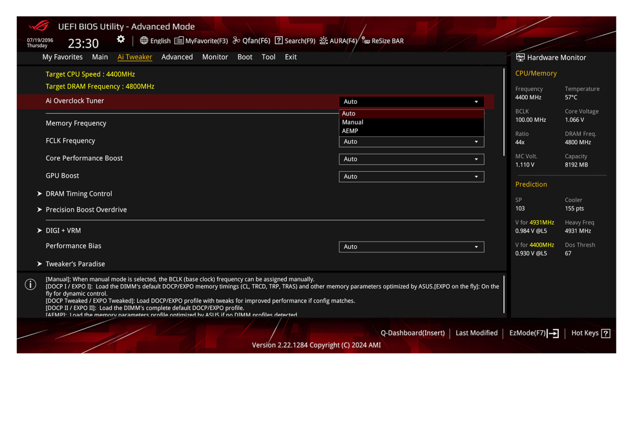Select Ai Overclock Tuner row label
The height and width of the screenshot is (432, 628).
click(x=74, y=101)
